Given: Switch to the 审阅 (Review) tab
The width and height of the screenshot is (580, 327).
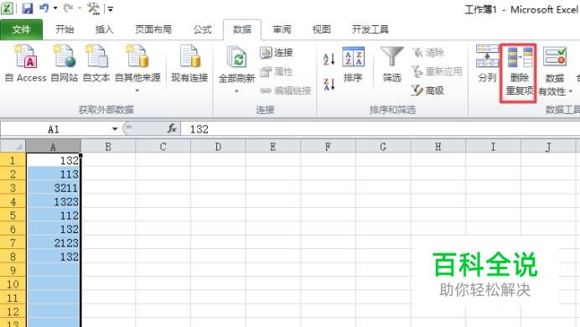Looking at the screenshot, I should (x=282, y=29).
